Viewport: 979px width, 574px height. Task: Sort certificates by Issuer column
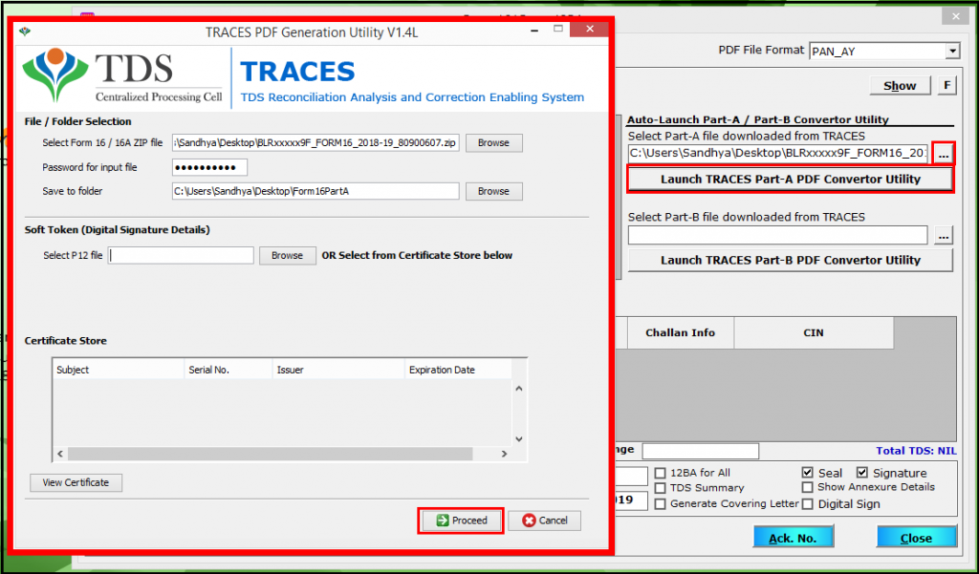(x=339, y=370)
